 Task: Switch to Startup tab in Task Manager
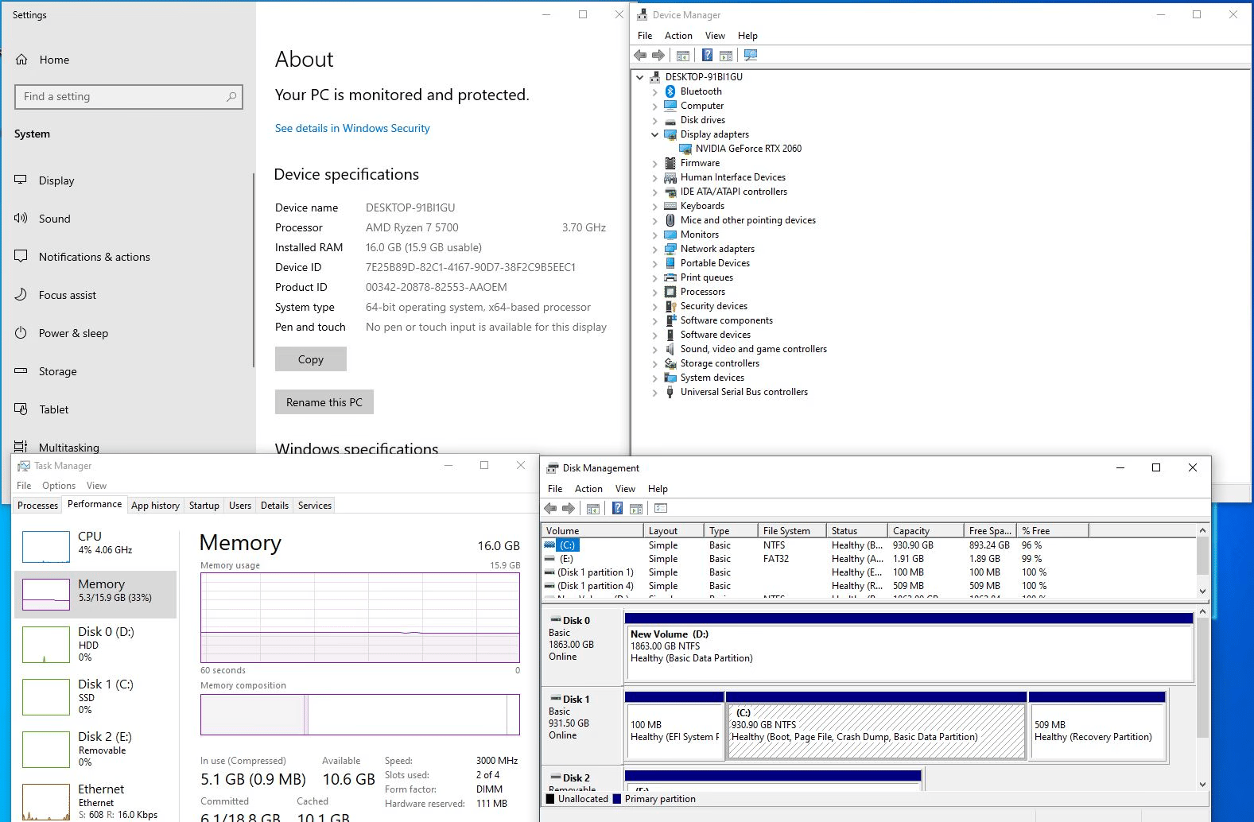click(x=204, y=506)
